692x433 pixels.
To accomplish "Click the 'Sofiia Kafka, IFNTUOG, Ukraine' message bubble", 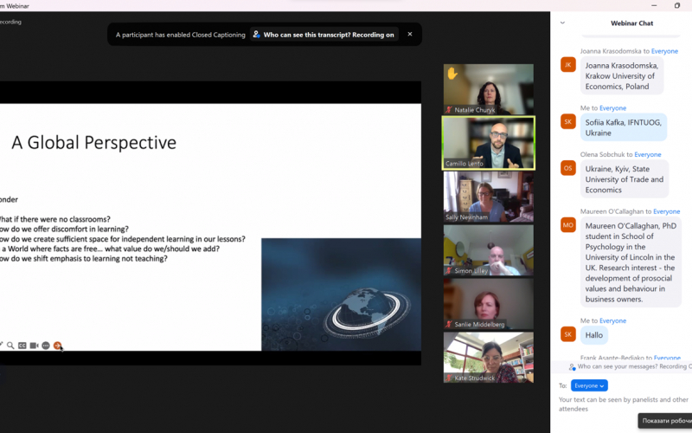I will click(x=623, y=127).
